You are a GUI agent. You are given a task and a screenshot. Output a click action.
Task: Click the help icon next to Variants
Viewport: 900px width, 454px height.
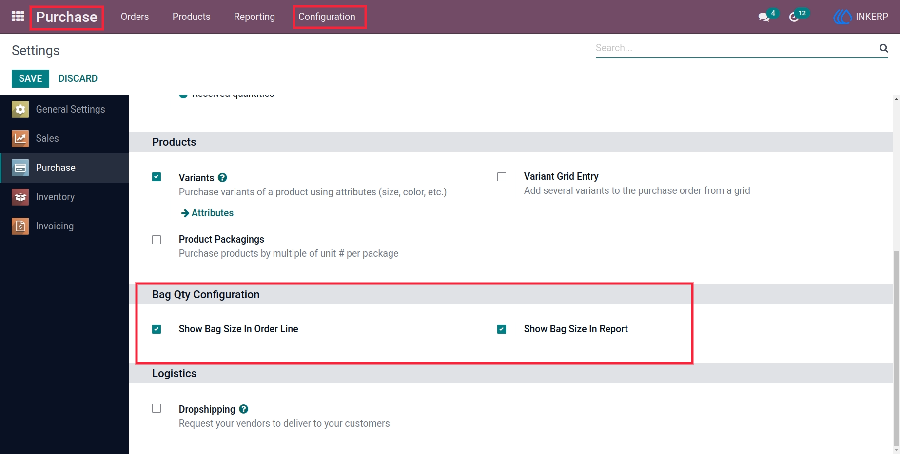point(222,178)
